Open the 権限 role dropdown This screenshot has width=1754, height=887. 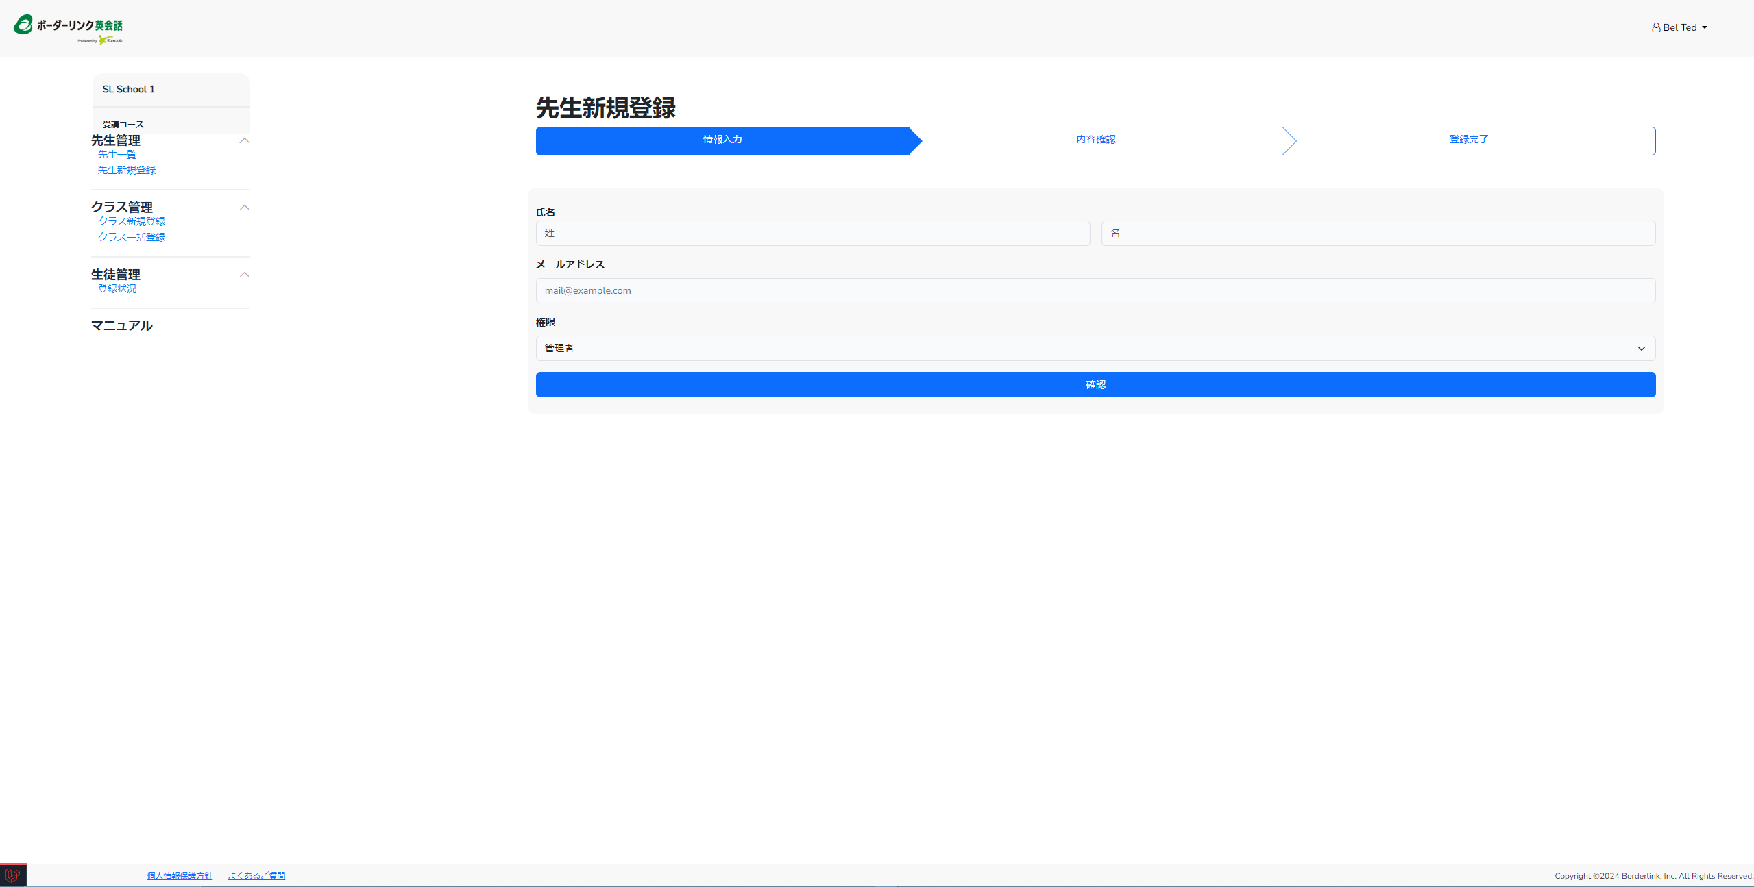pos(1095,348)
